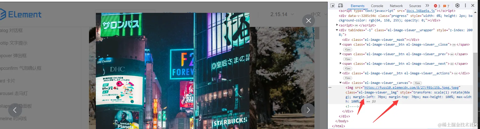Click the ellipsis in el-image-viewer__close span
Screen dimensions: 480x129
point(454,45)
